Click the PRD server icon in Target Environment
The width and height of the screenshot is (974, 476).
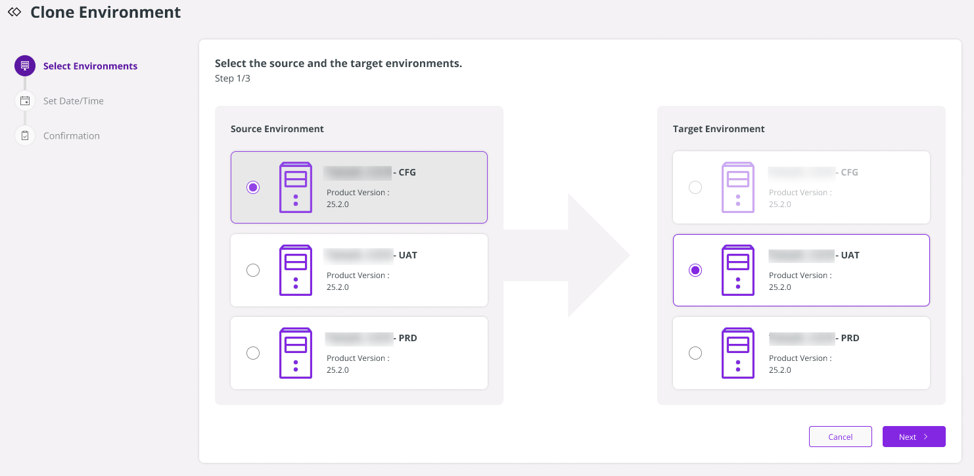(737, 353)
